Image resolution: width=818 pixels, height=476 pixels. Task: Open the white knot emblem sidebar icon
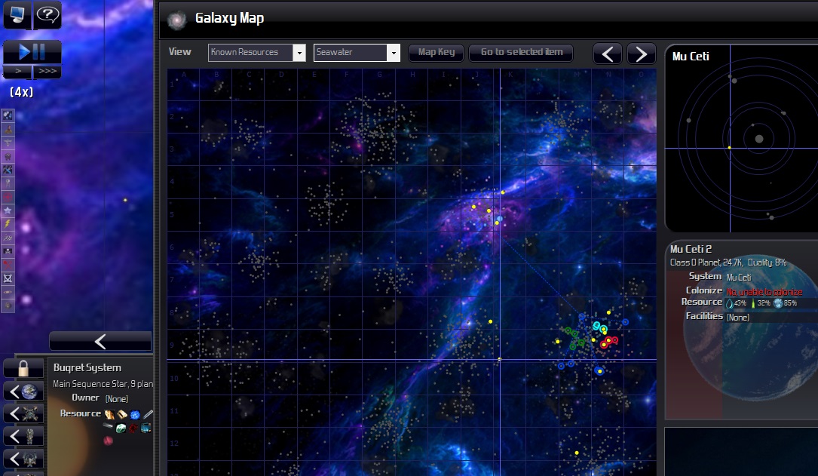click(8, 278)
